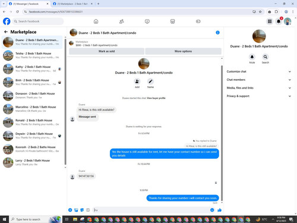This screenshot has height=223, width=297.
Task: Bookmark this page with the star icon
Action: click(x=260, y=12)
